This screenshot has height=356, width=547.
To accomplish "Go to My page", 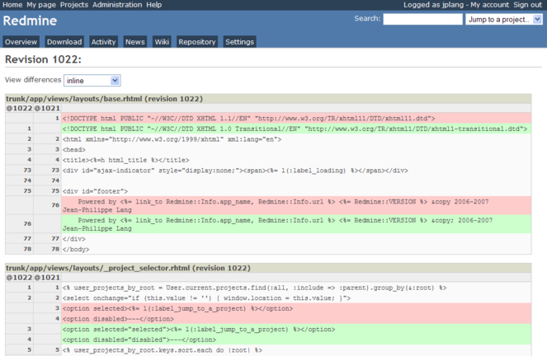I will click(42, 5).
